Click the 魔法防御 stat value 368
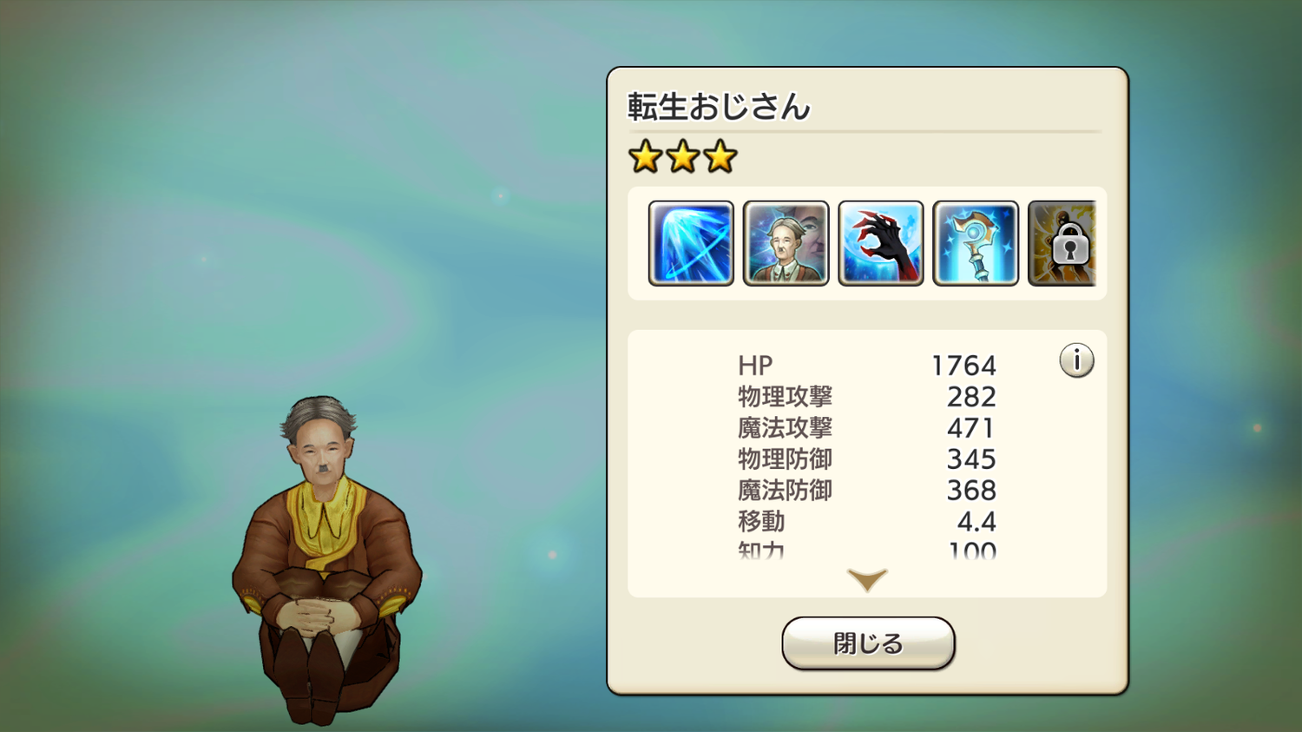 click(971, 491)
